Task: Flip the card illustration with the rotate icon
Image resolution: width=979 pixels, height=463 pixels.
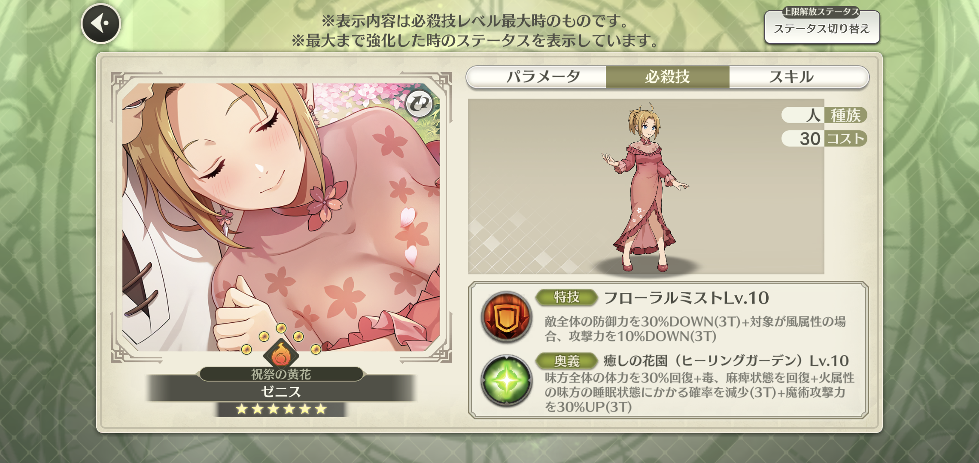Action: click(419, 104)
